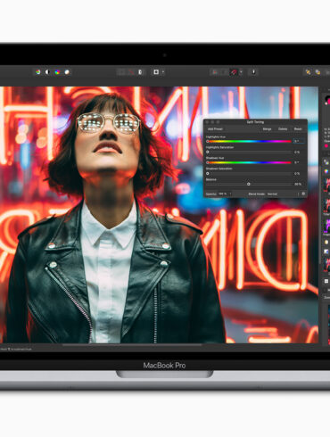
Task: Apply Auto White Balance icon
Action: coord(67,72)
